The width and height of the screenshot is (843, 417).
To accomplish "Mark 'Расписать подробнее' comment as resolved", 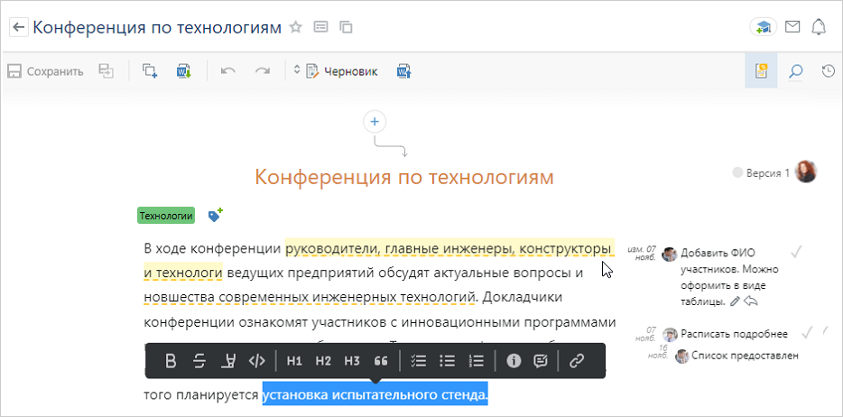I will click(x=807, y=332).
